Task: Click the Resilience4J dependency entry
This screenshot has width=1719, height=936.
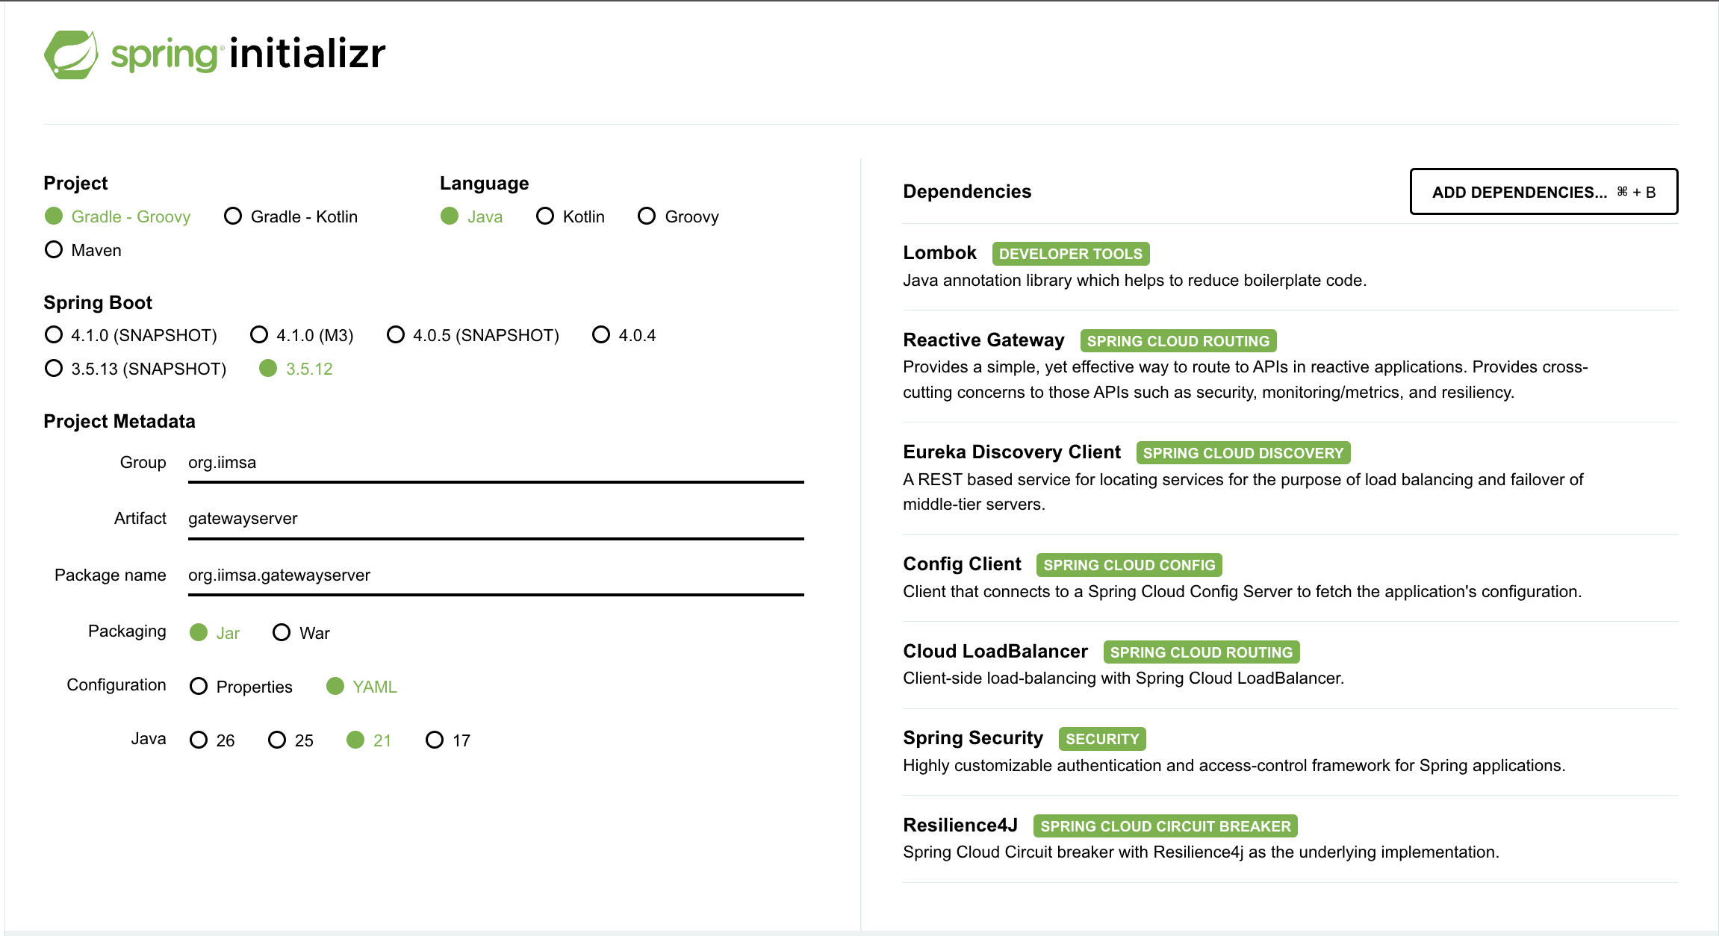Action: [x=960, y=826]
